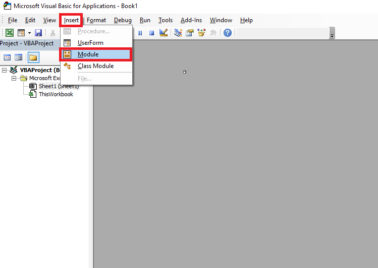
Task: Collapse the VBAProject tree node
Action: (4, 70)
